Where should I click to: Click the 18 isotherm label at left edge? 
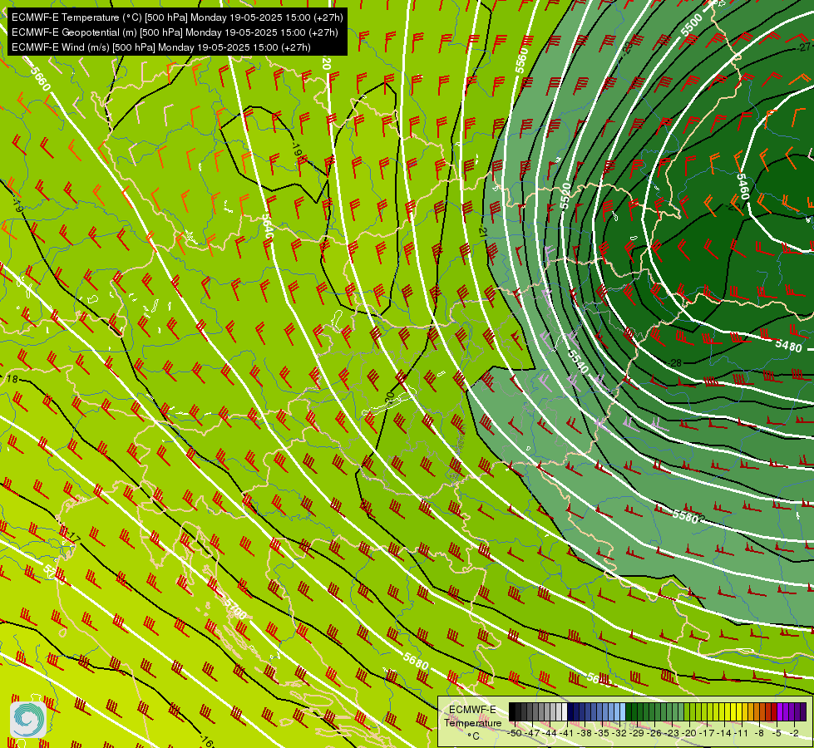[x=12, y=379]
